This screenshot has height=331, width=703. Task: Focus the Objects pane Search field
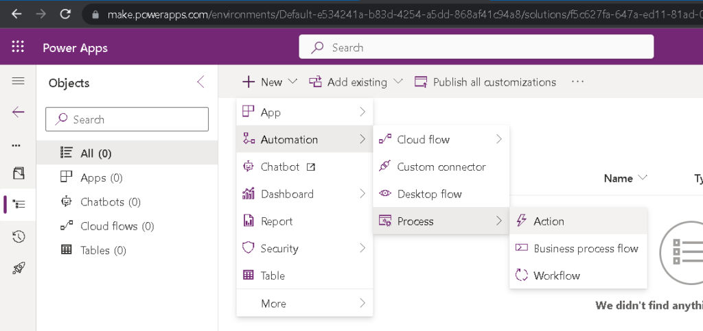pos(127,119)
